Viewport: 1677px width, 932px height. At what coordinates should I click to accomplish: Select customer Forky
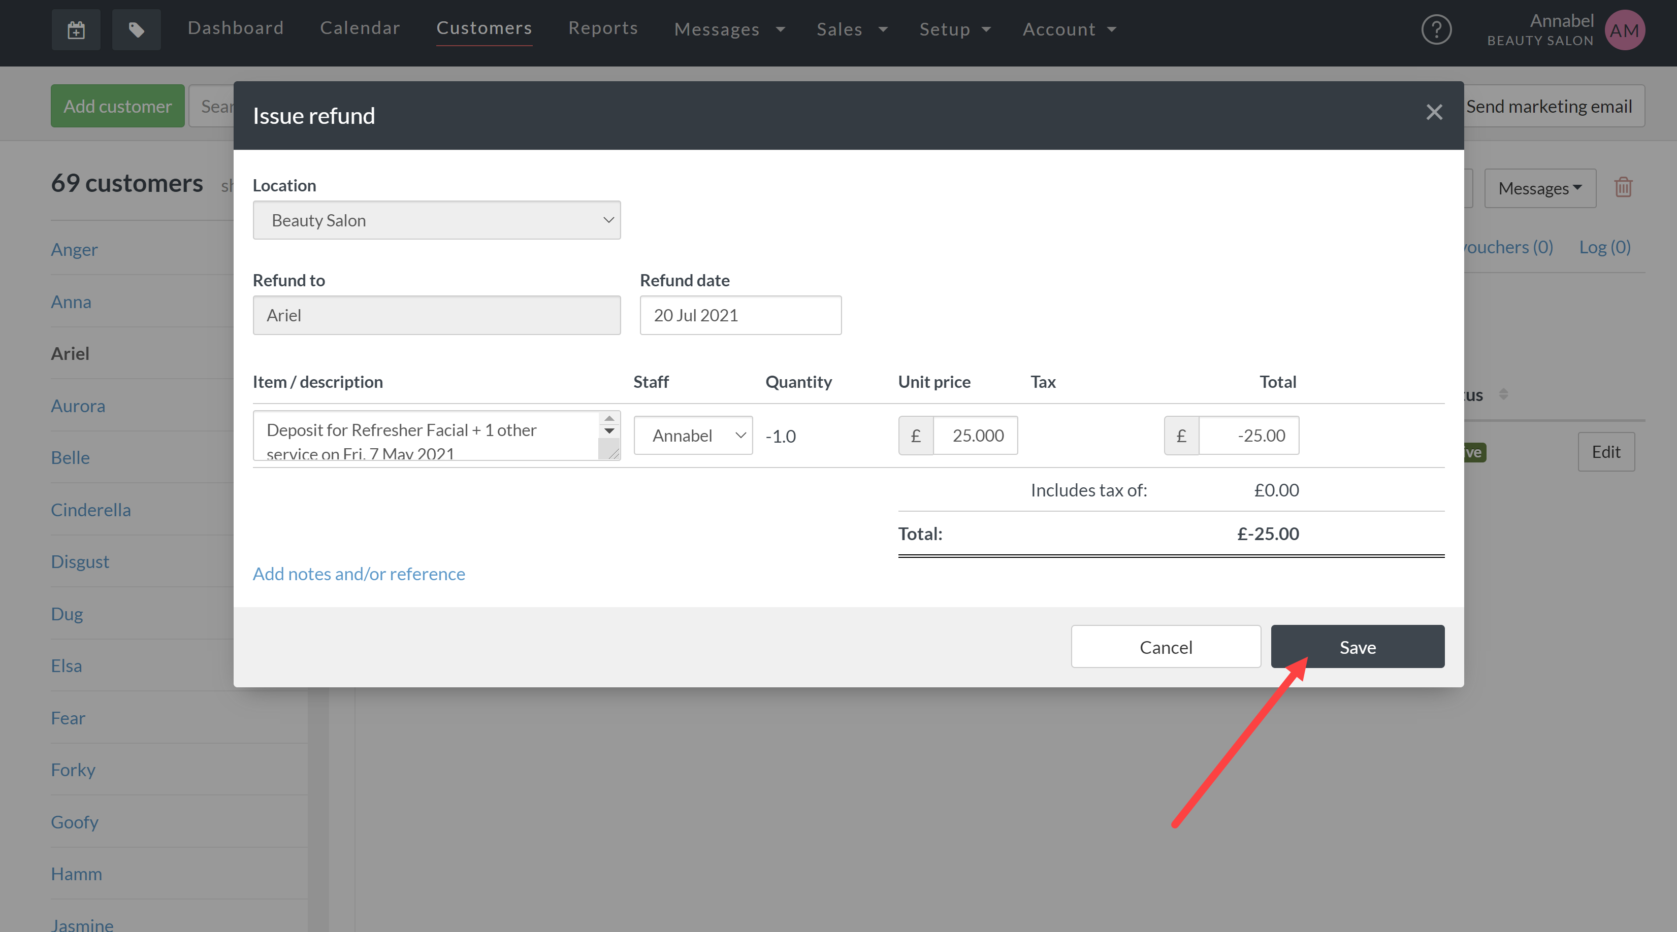[73, 769]
